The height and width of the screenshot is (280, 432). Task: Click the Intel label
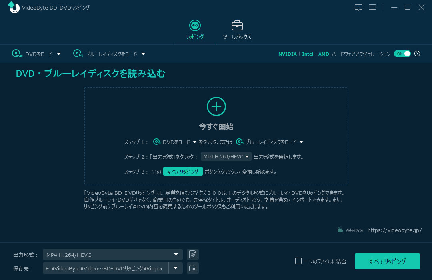point(308,54)
